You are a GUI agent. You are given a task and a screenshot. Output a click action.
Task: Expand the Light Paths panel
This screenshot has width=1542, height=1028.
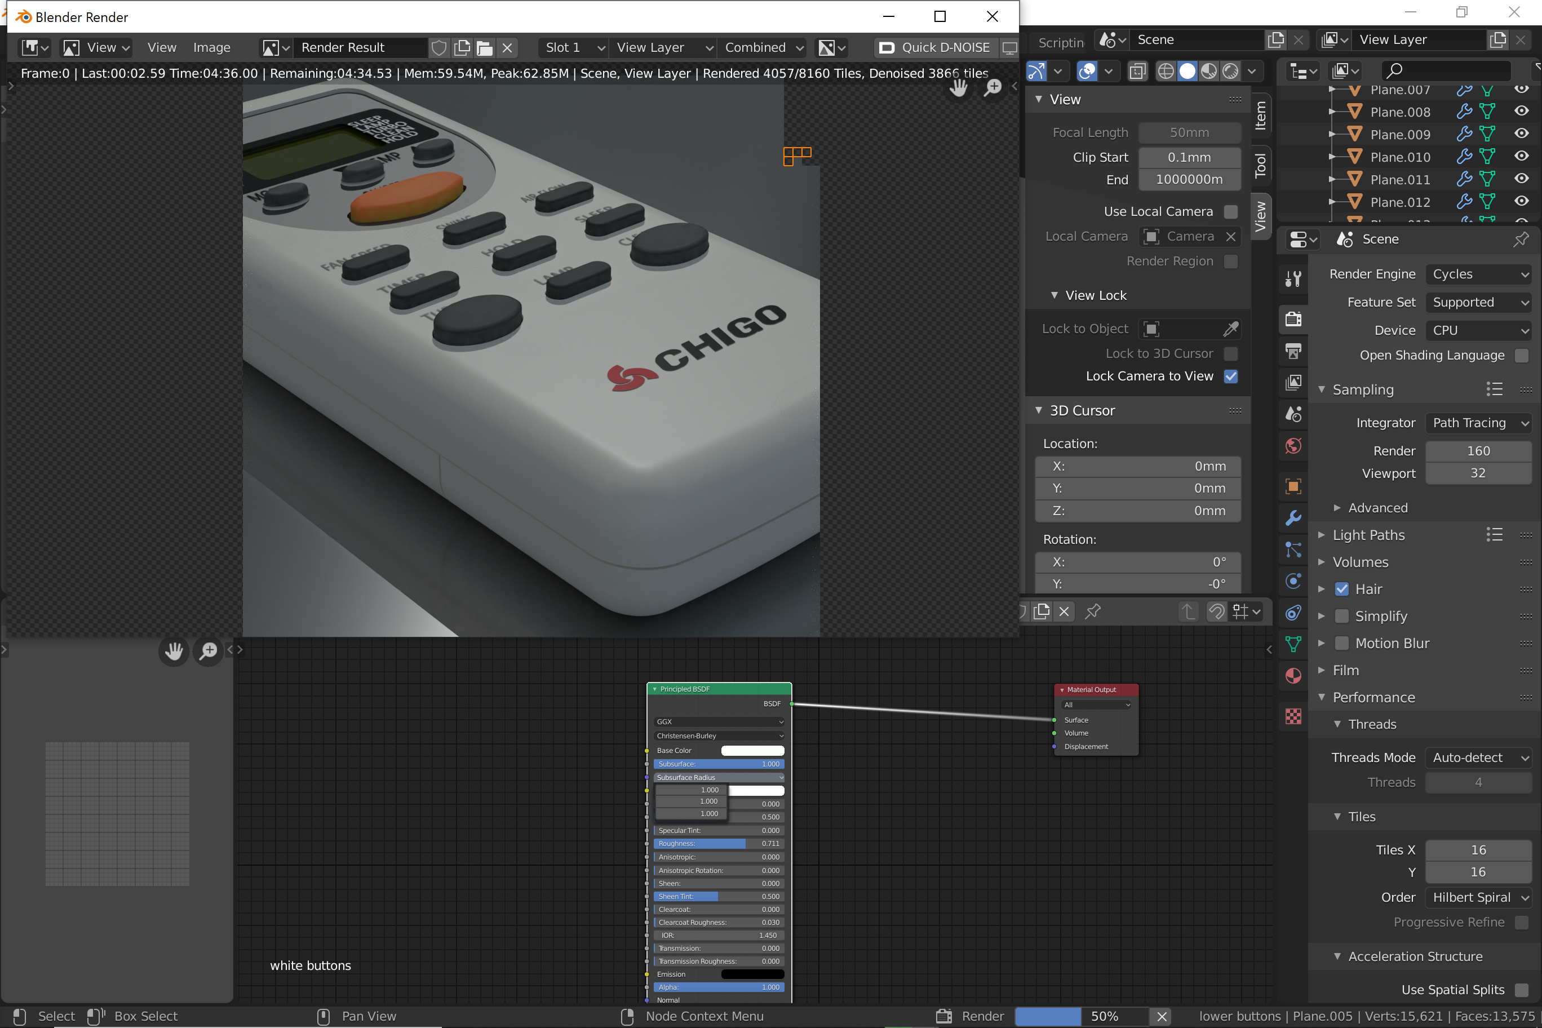click(x=1368, y=535)
